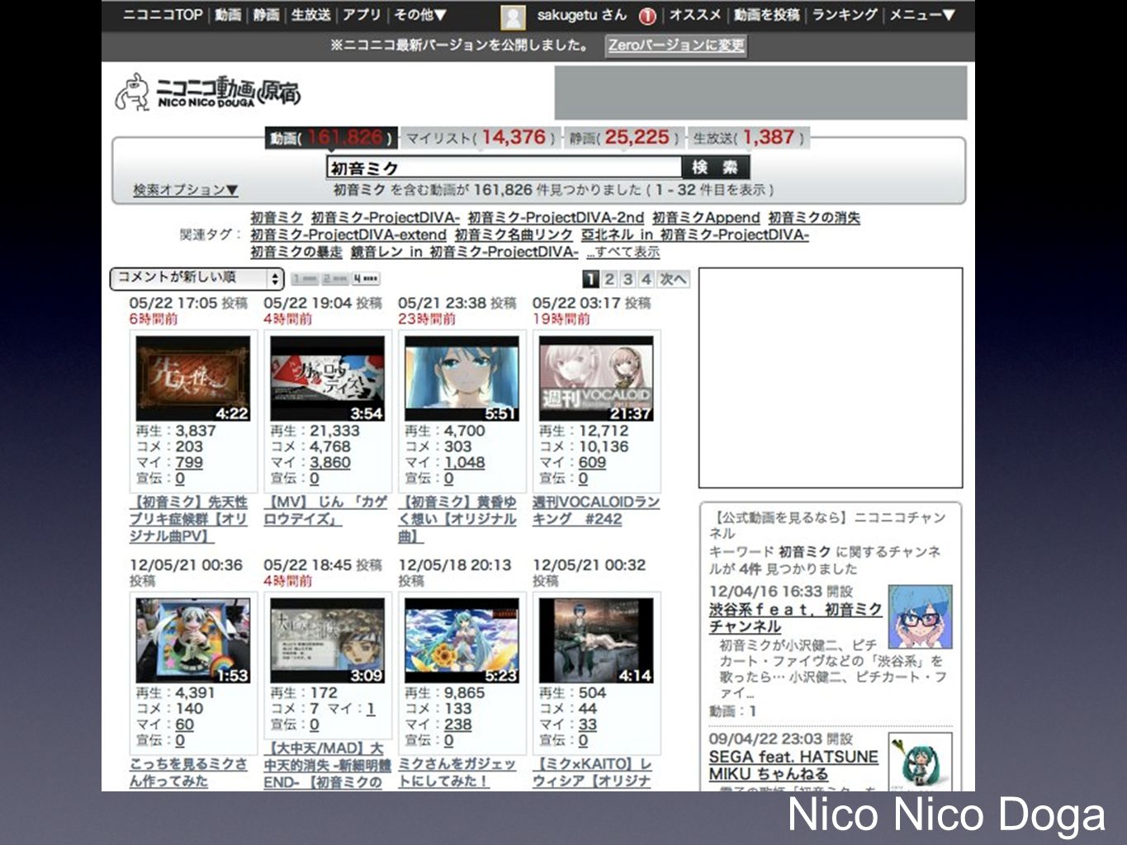
Task: Open the SEGA feat. HATSUNE MIKU channel avatar
Action: [x=920, y=762]
